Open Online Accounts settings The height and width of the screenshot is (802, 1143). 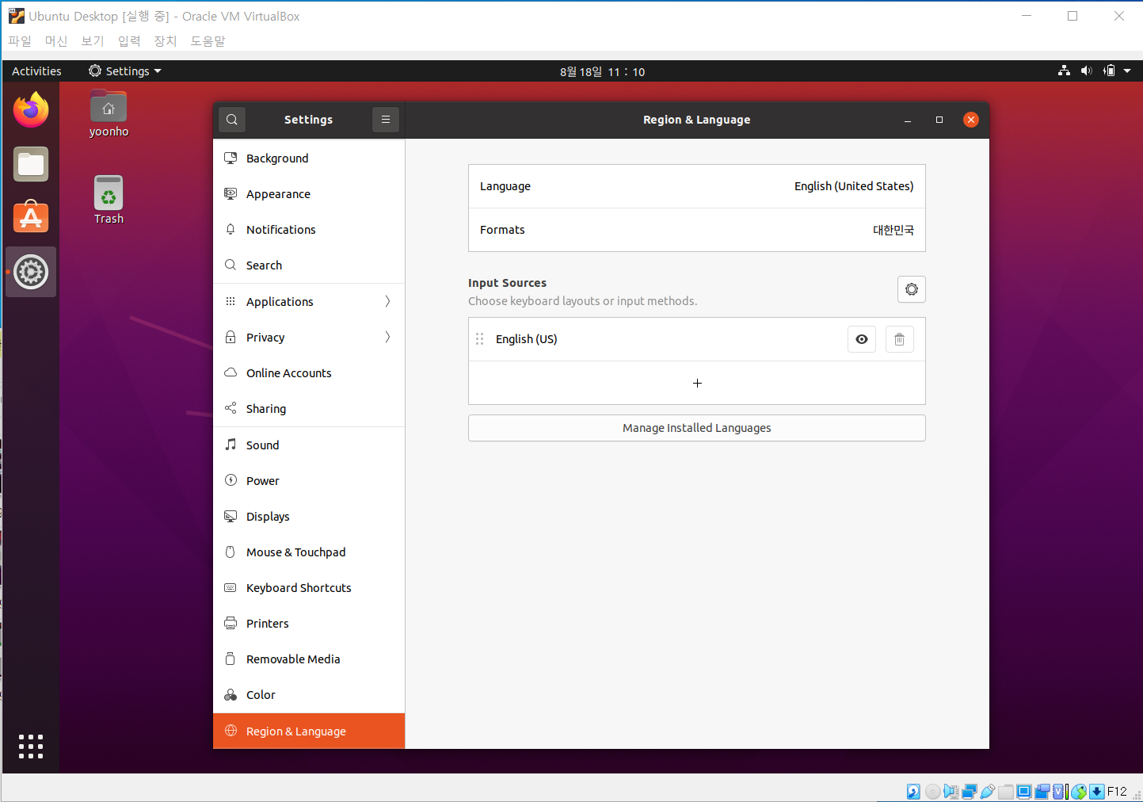tap(309, 373)
